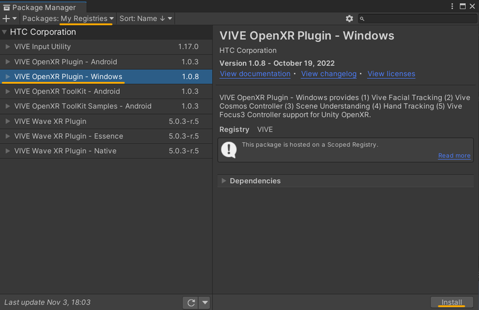Close the Package Manager window
Viewport: 479px width, 310px height.
coord(472,7)
